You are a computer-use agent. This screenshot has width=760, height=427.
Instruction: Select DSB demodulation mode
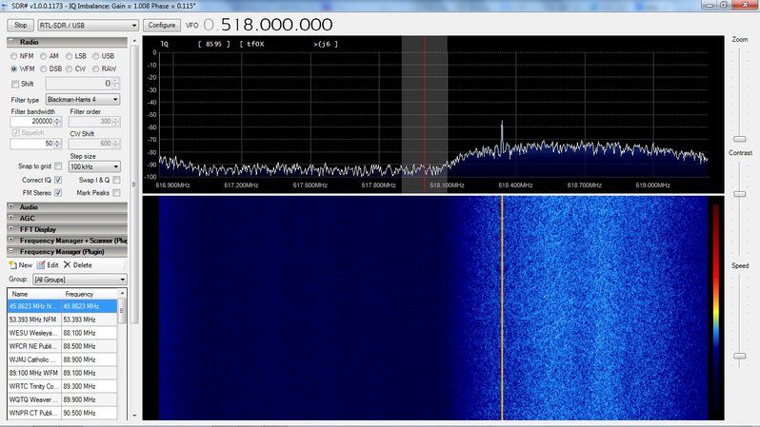coord(43,68)
